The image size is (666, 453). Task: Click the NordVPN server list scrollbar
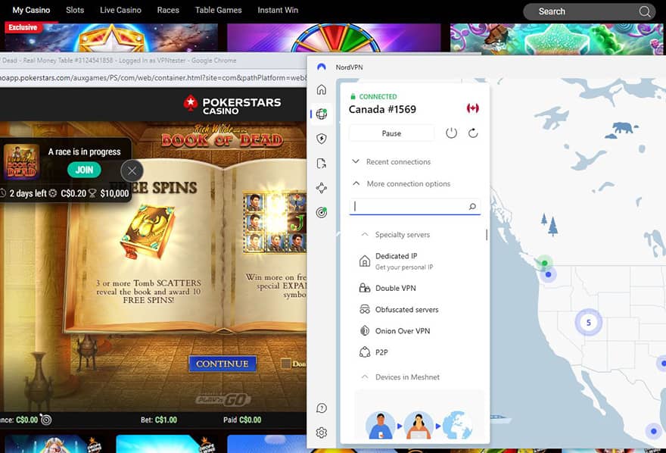pos(486,235)
